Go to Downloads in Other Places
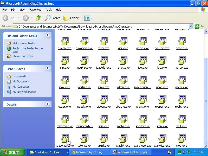Viewport: 208px width, 156px height. [19, 76]
